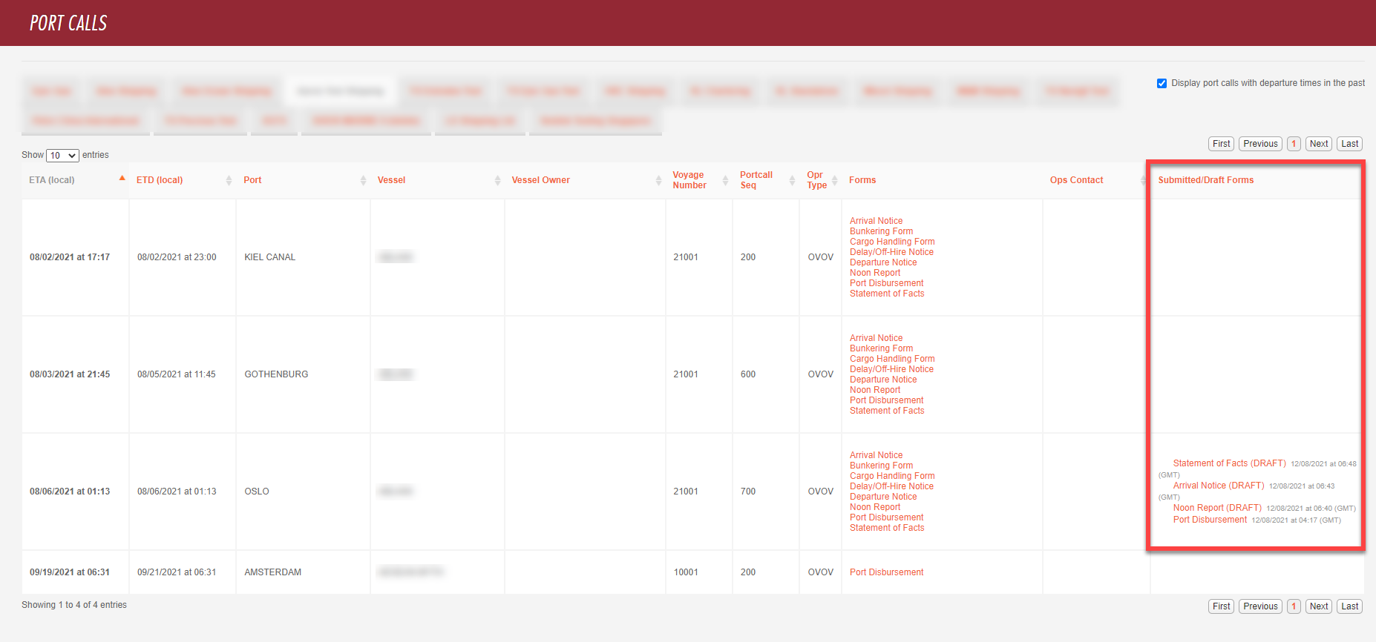Open Port Disbursement for Amsterdam port call
Viewport: 1376px width, 642px height.
pyautogui.click(x=886, y=572)
